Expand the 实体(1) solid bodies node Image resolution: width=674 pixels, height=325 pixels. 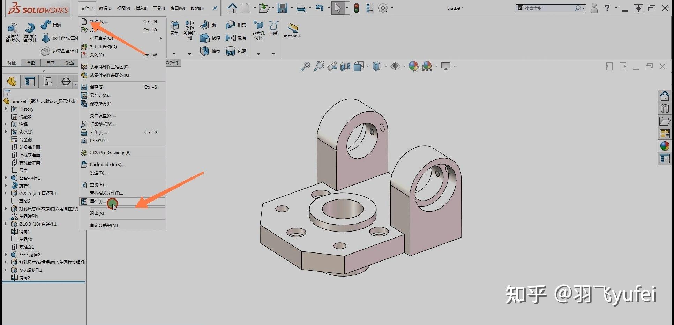point(6,132)
